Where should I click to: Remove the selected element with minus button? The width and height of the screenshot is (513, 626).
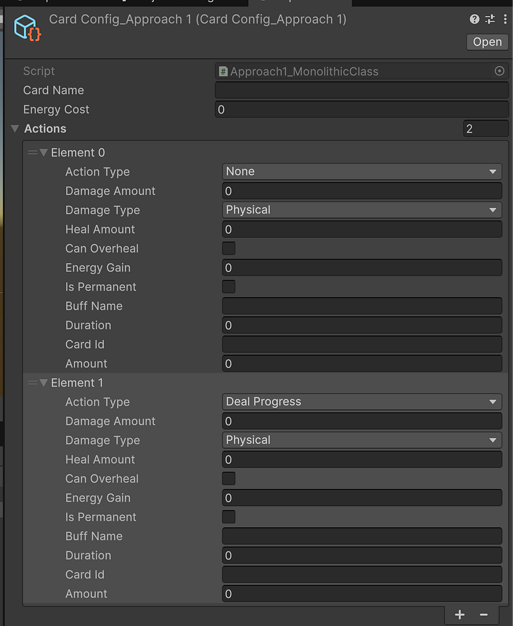tap(484, 614)
